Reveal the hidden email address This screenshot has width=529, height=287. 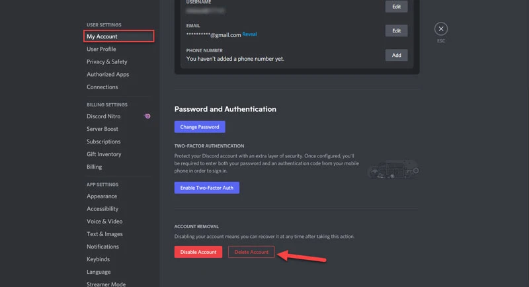[x=249, y=34]
